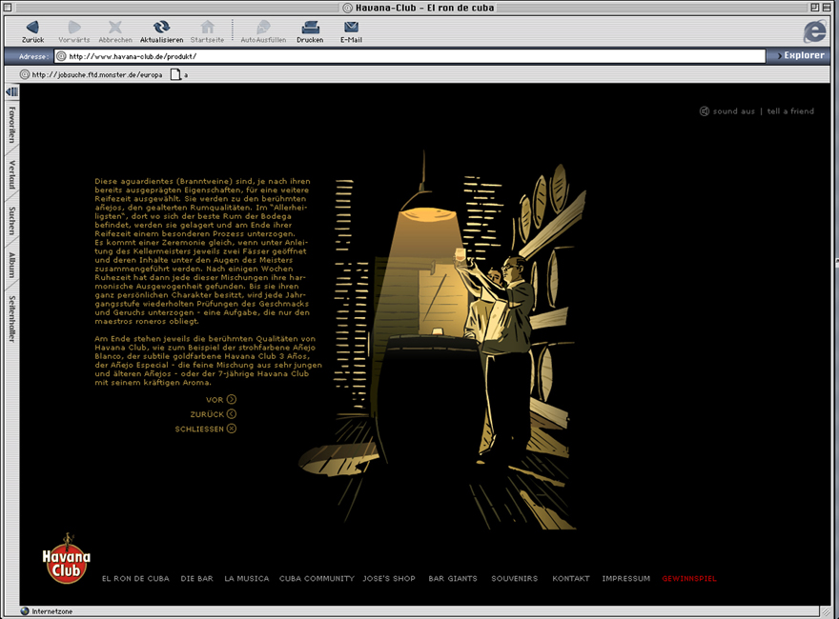This screenshot has height=619, width=839.
Task: Open BAR GIANTS menu item
Action: pos(453,578)
